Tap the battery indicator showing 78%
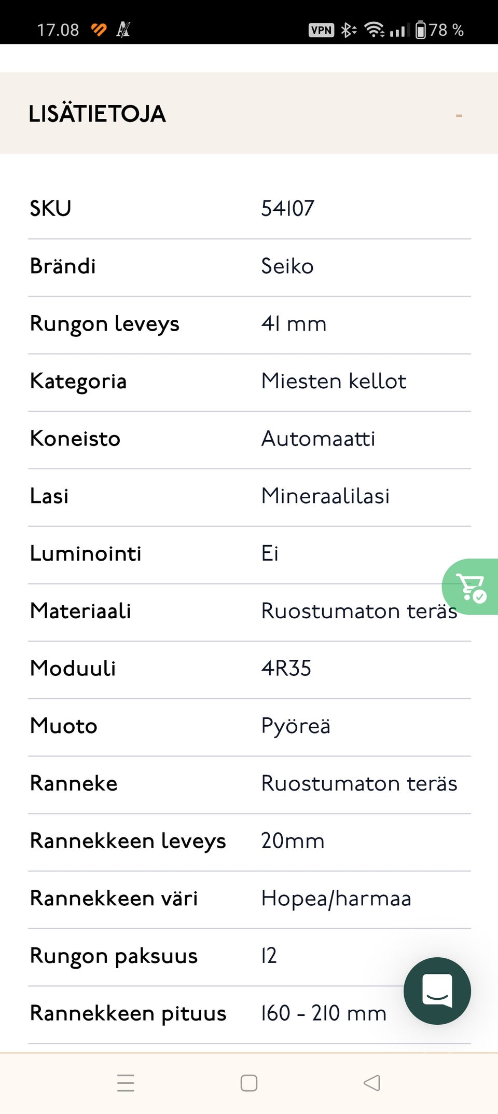Image resolution: width=498 pixels, height=1114 pixels. (440, 30)
